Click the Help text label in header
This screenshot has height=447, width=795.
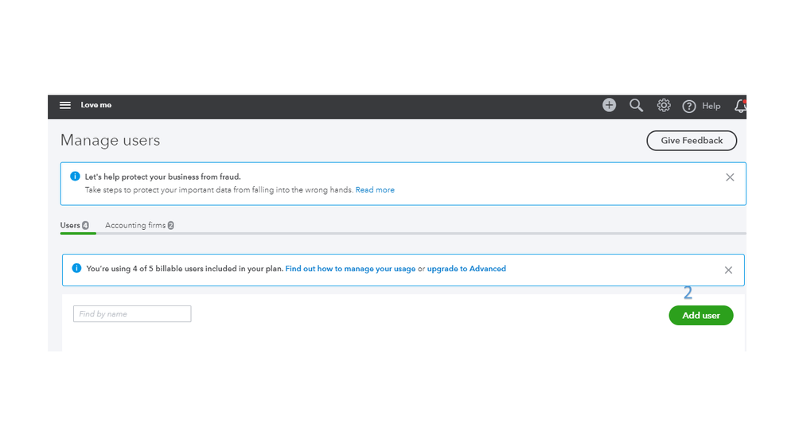(x=711, y=106)
